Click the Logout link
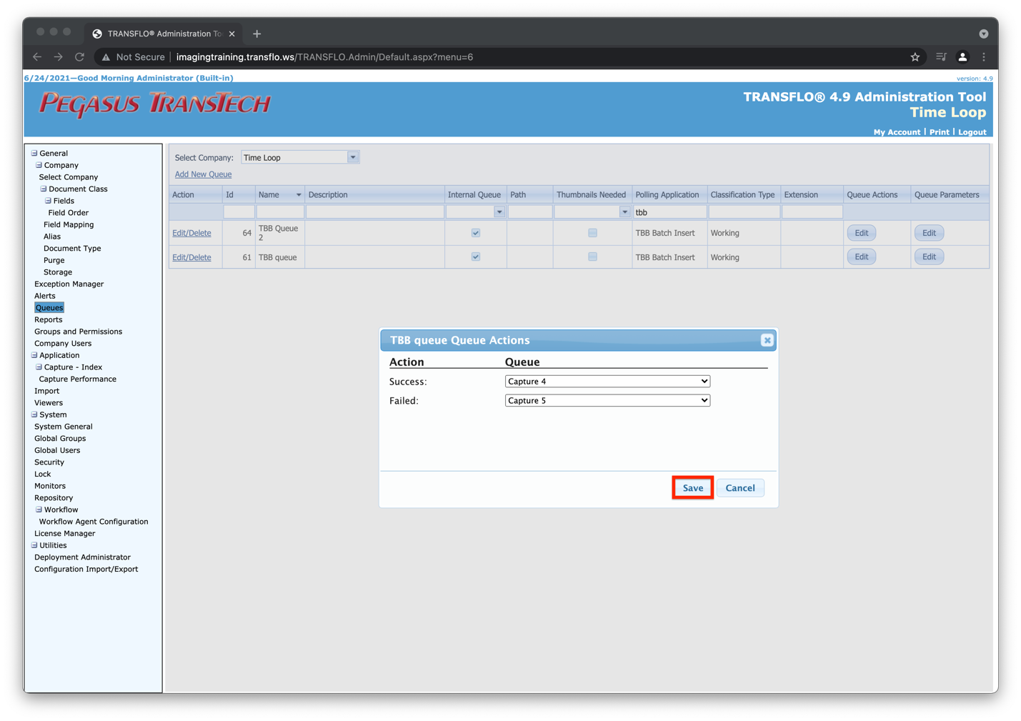1021x721 pixels. pyautogui.click(x=972, y=132)
